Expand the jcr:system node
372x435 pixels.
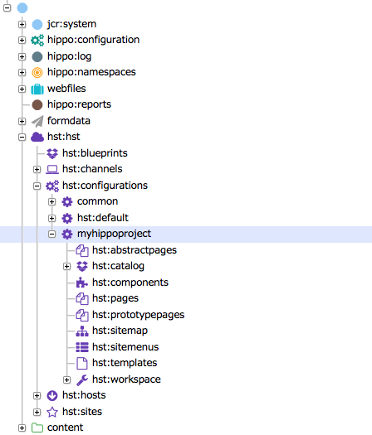(22, 24)
